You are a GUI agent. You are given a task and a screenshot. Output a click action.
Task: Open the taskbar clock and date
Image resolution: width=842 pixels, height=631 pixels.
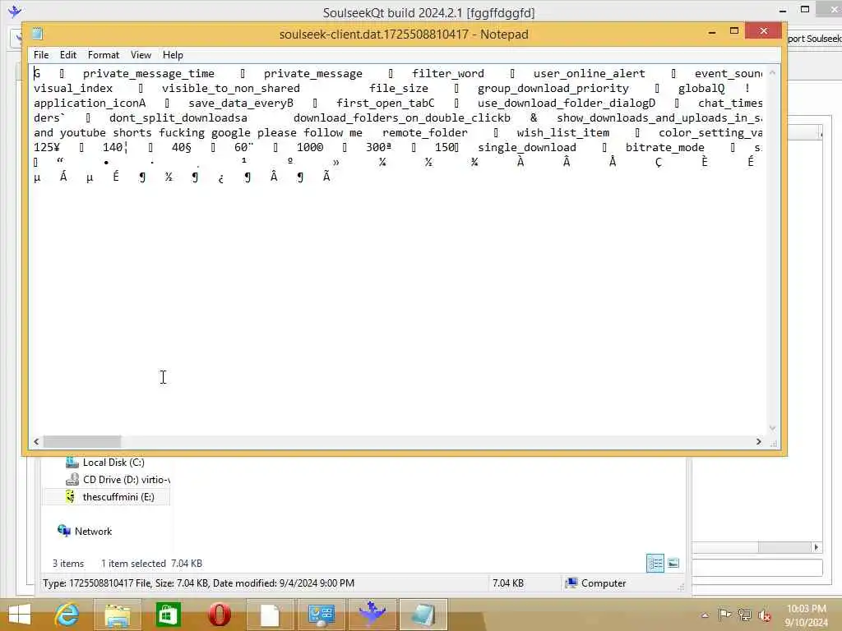[x=806, y=615]
